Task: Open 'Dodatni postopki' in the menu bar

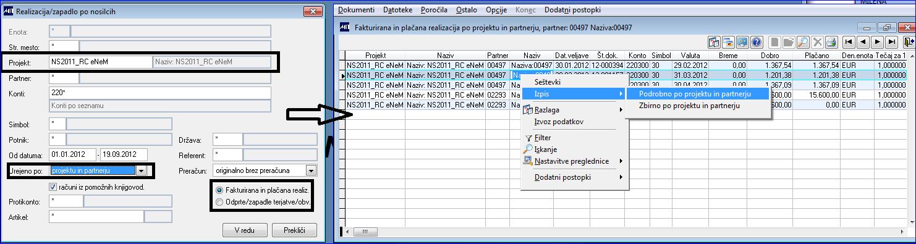Action: pos(572,10)
